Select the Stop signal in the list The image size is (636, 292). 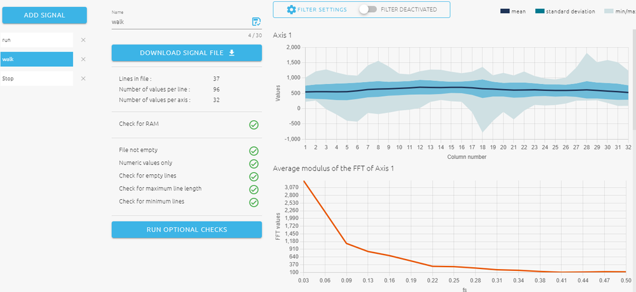37,79
